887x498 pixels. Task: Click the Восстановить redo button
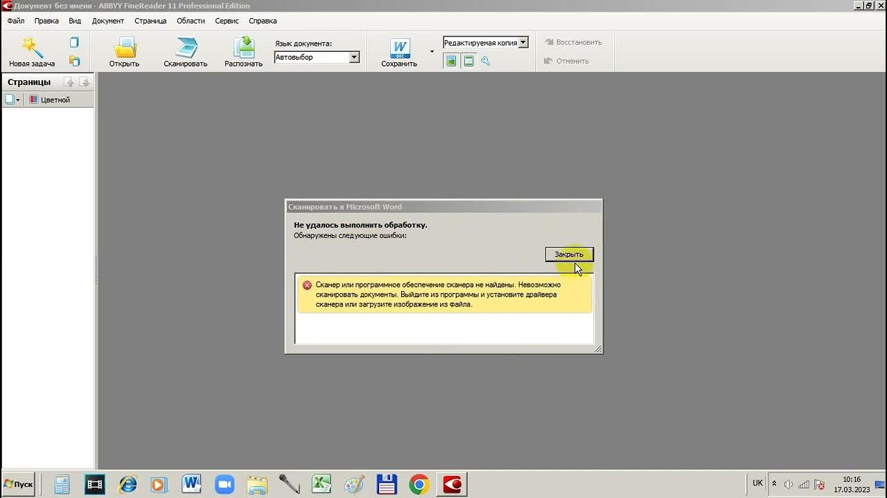click(x=572, y=42)
